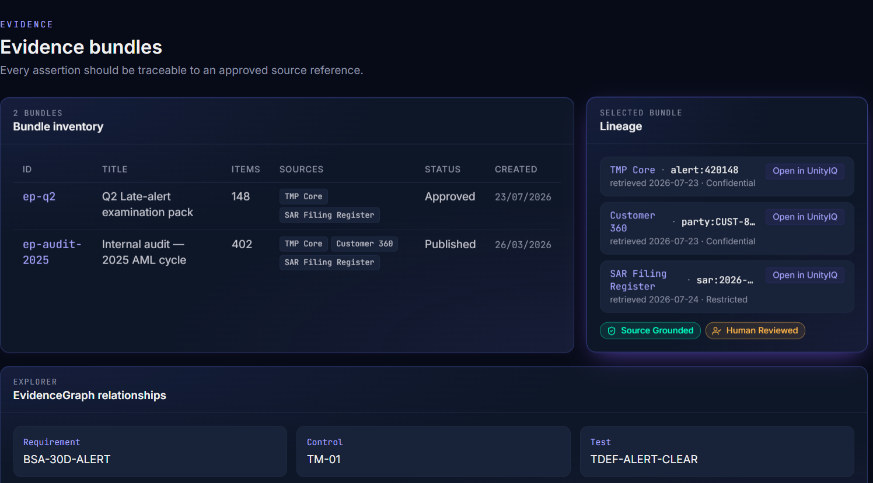Open the Requirement BSA-30D-ALERT card

(150, 452)
